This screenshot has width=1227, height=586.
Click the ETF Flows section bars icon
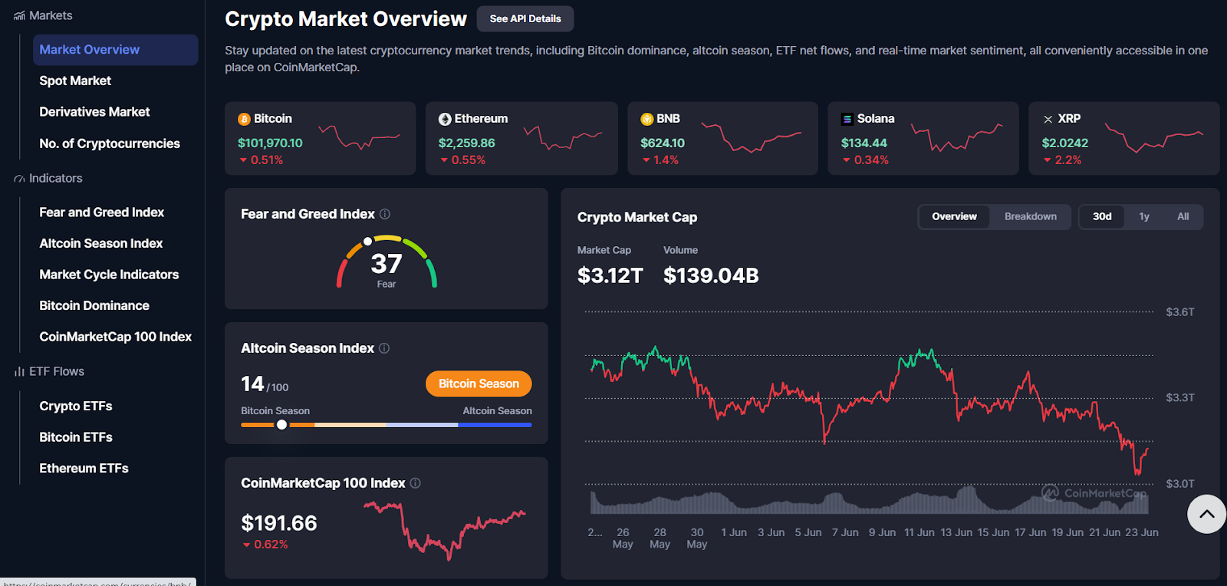point(19,371)
